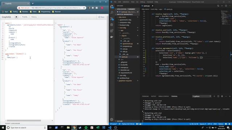Viewport: 232px width, 130px height.
Task: Open the Docs panel in GraphiQL
Action: tap(101, 17)
